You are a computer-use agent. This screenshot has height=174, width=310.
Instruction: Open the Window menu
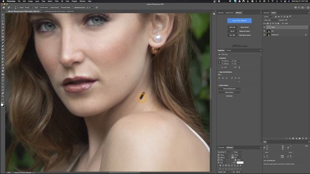pos(82,1)
